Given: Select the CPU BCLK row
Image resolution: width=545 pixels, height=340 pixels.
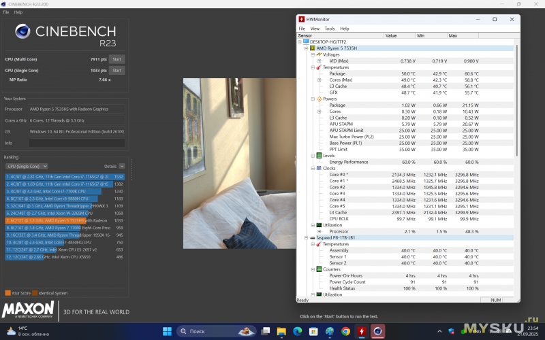Looking at the screenshot, I should tap(405, 219).
